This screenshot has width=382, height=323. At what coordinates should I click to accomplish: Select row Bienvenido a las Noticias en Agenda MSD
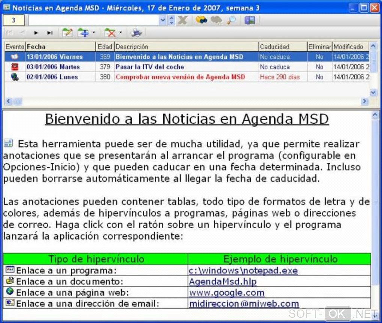(x=187, y=57)
